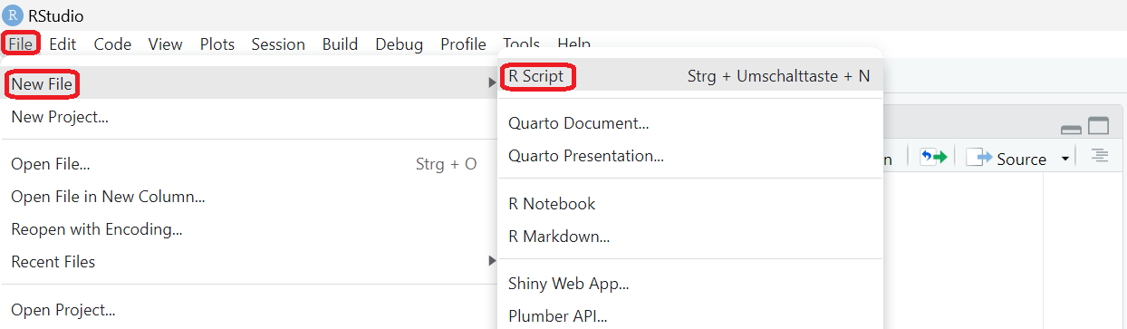The image size is (1127, 329).
Task: Expand the New File submenu arrow
Action: point(492,83)
